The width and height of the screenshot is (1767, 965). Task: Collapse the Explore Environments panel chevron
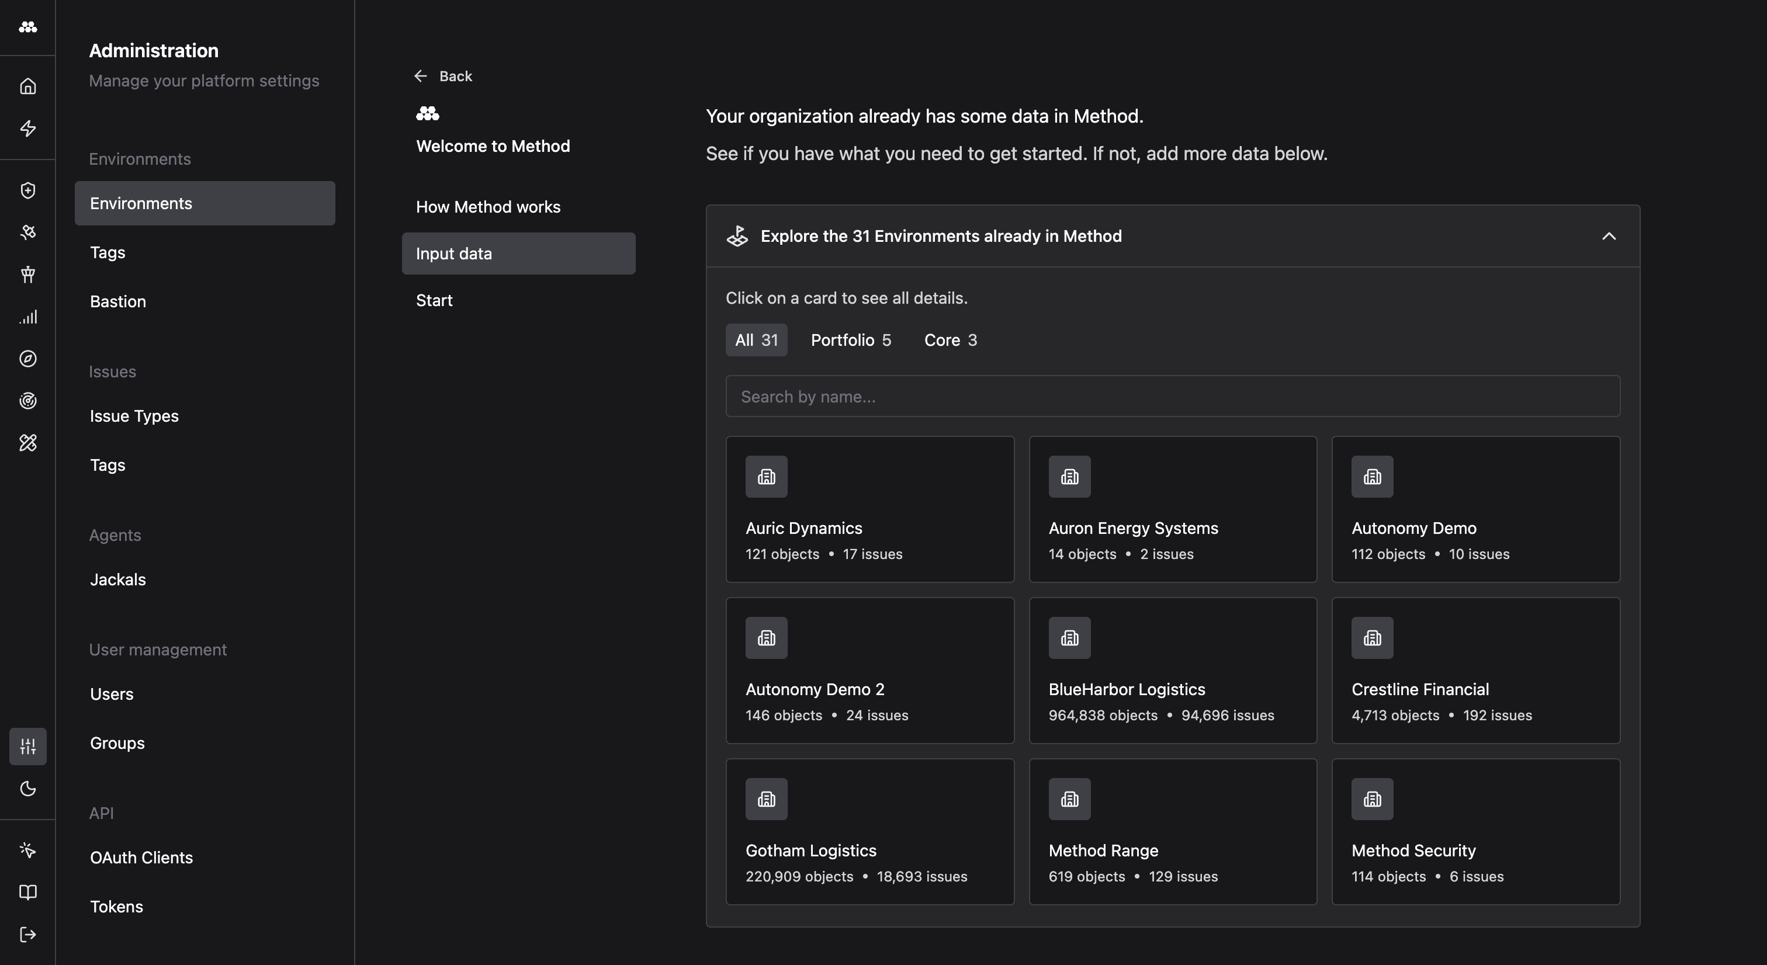[1609, 236]
